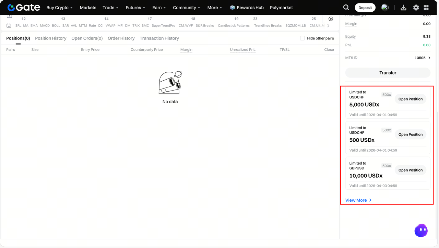Click the Gate logo
439x248 pixels.
point(24,8)
